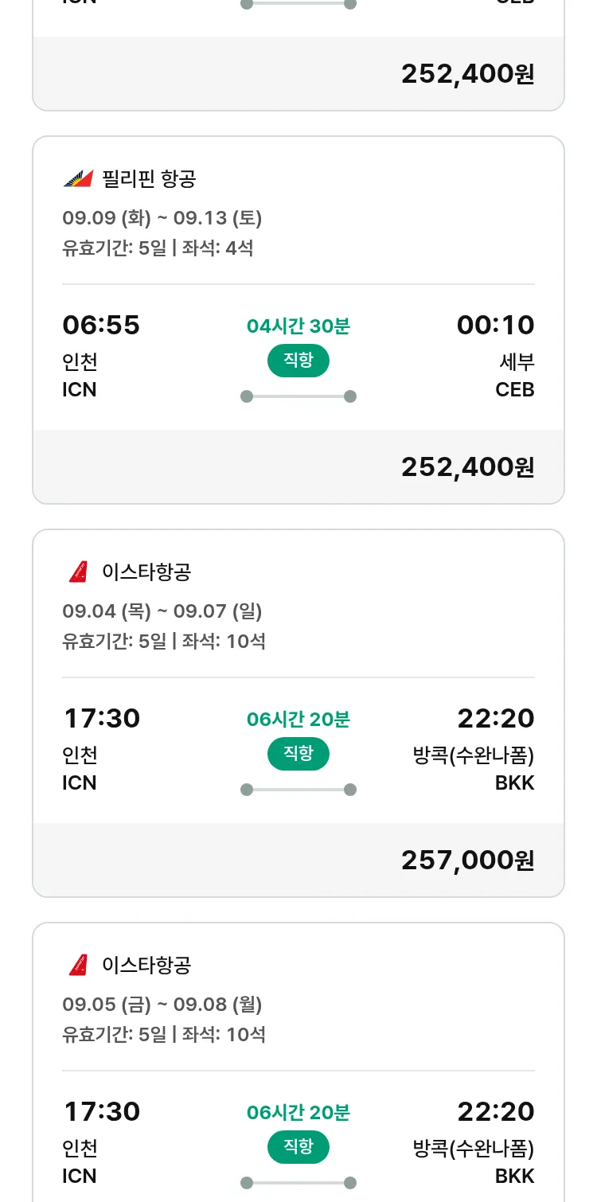
Task: Tap 유효기간 5일, 좌석 4석 info line
Action: [158, 248]
